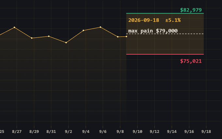This screenshot has height=139, width=222.
Task: Select the price data point near 9/4
Action: (83, 31)
